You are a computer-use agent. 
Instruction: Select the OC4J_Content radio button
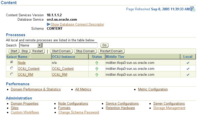click(12, 68)
